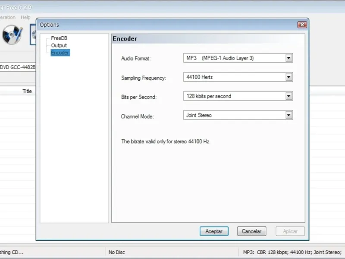Select Encoder in the options tree
The width and height of the screenshot is (345, 259).
[60, 53]
